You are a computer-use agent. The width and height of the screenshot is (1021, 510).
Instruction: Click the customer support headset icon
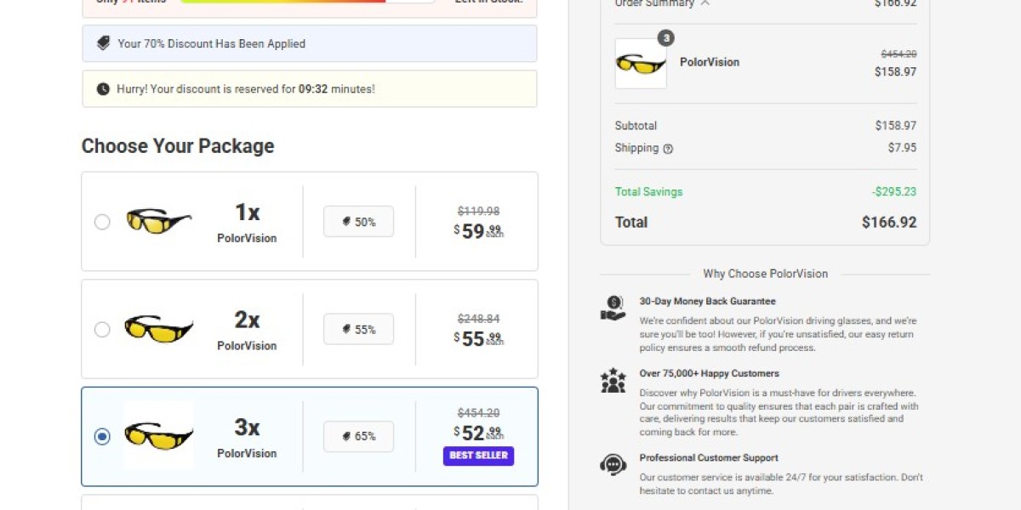613,464
